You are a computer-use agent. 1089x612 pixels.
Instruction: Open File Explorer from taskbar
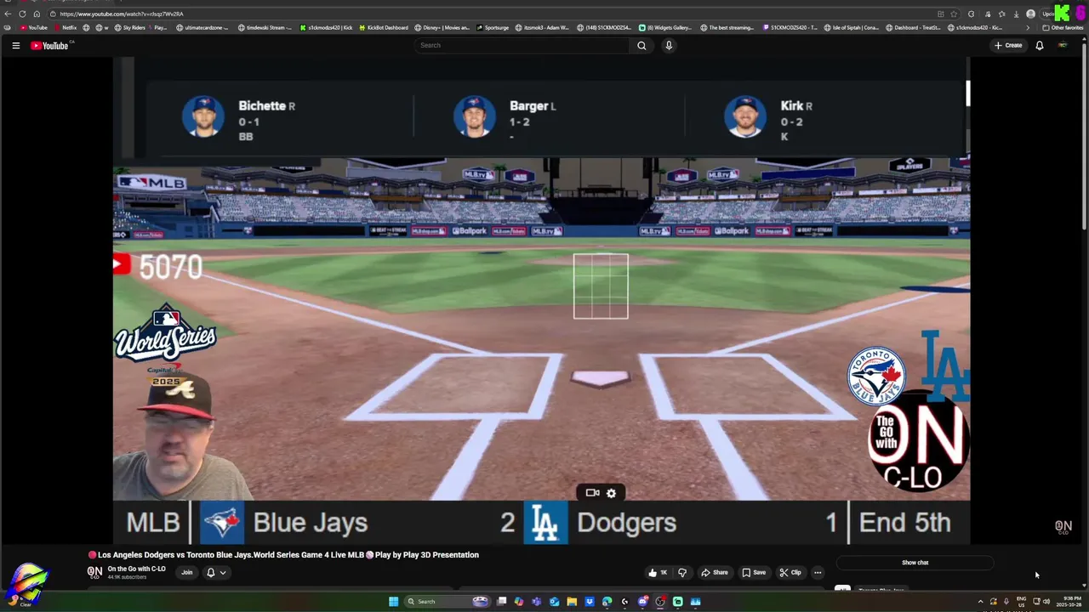coord(572,601)
